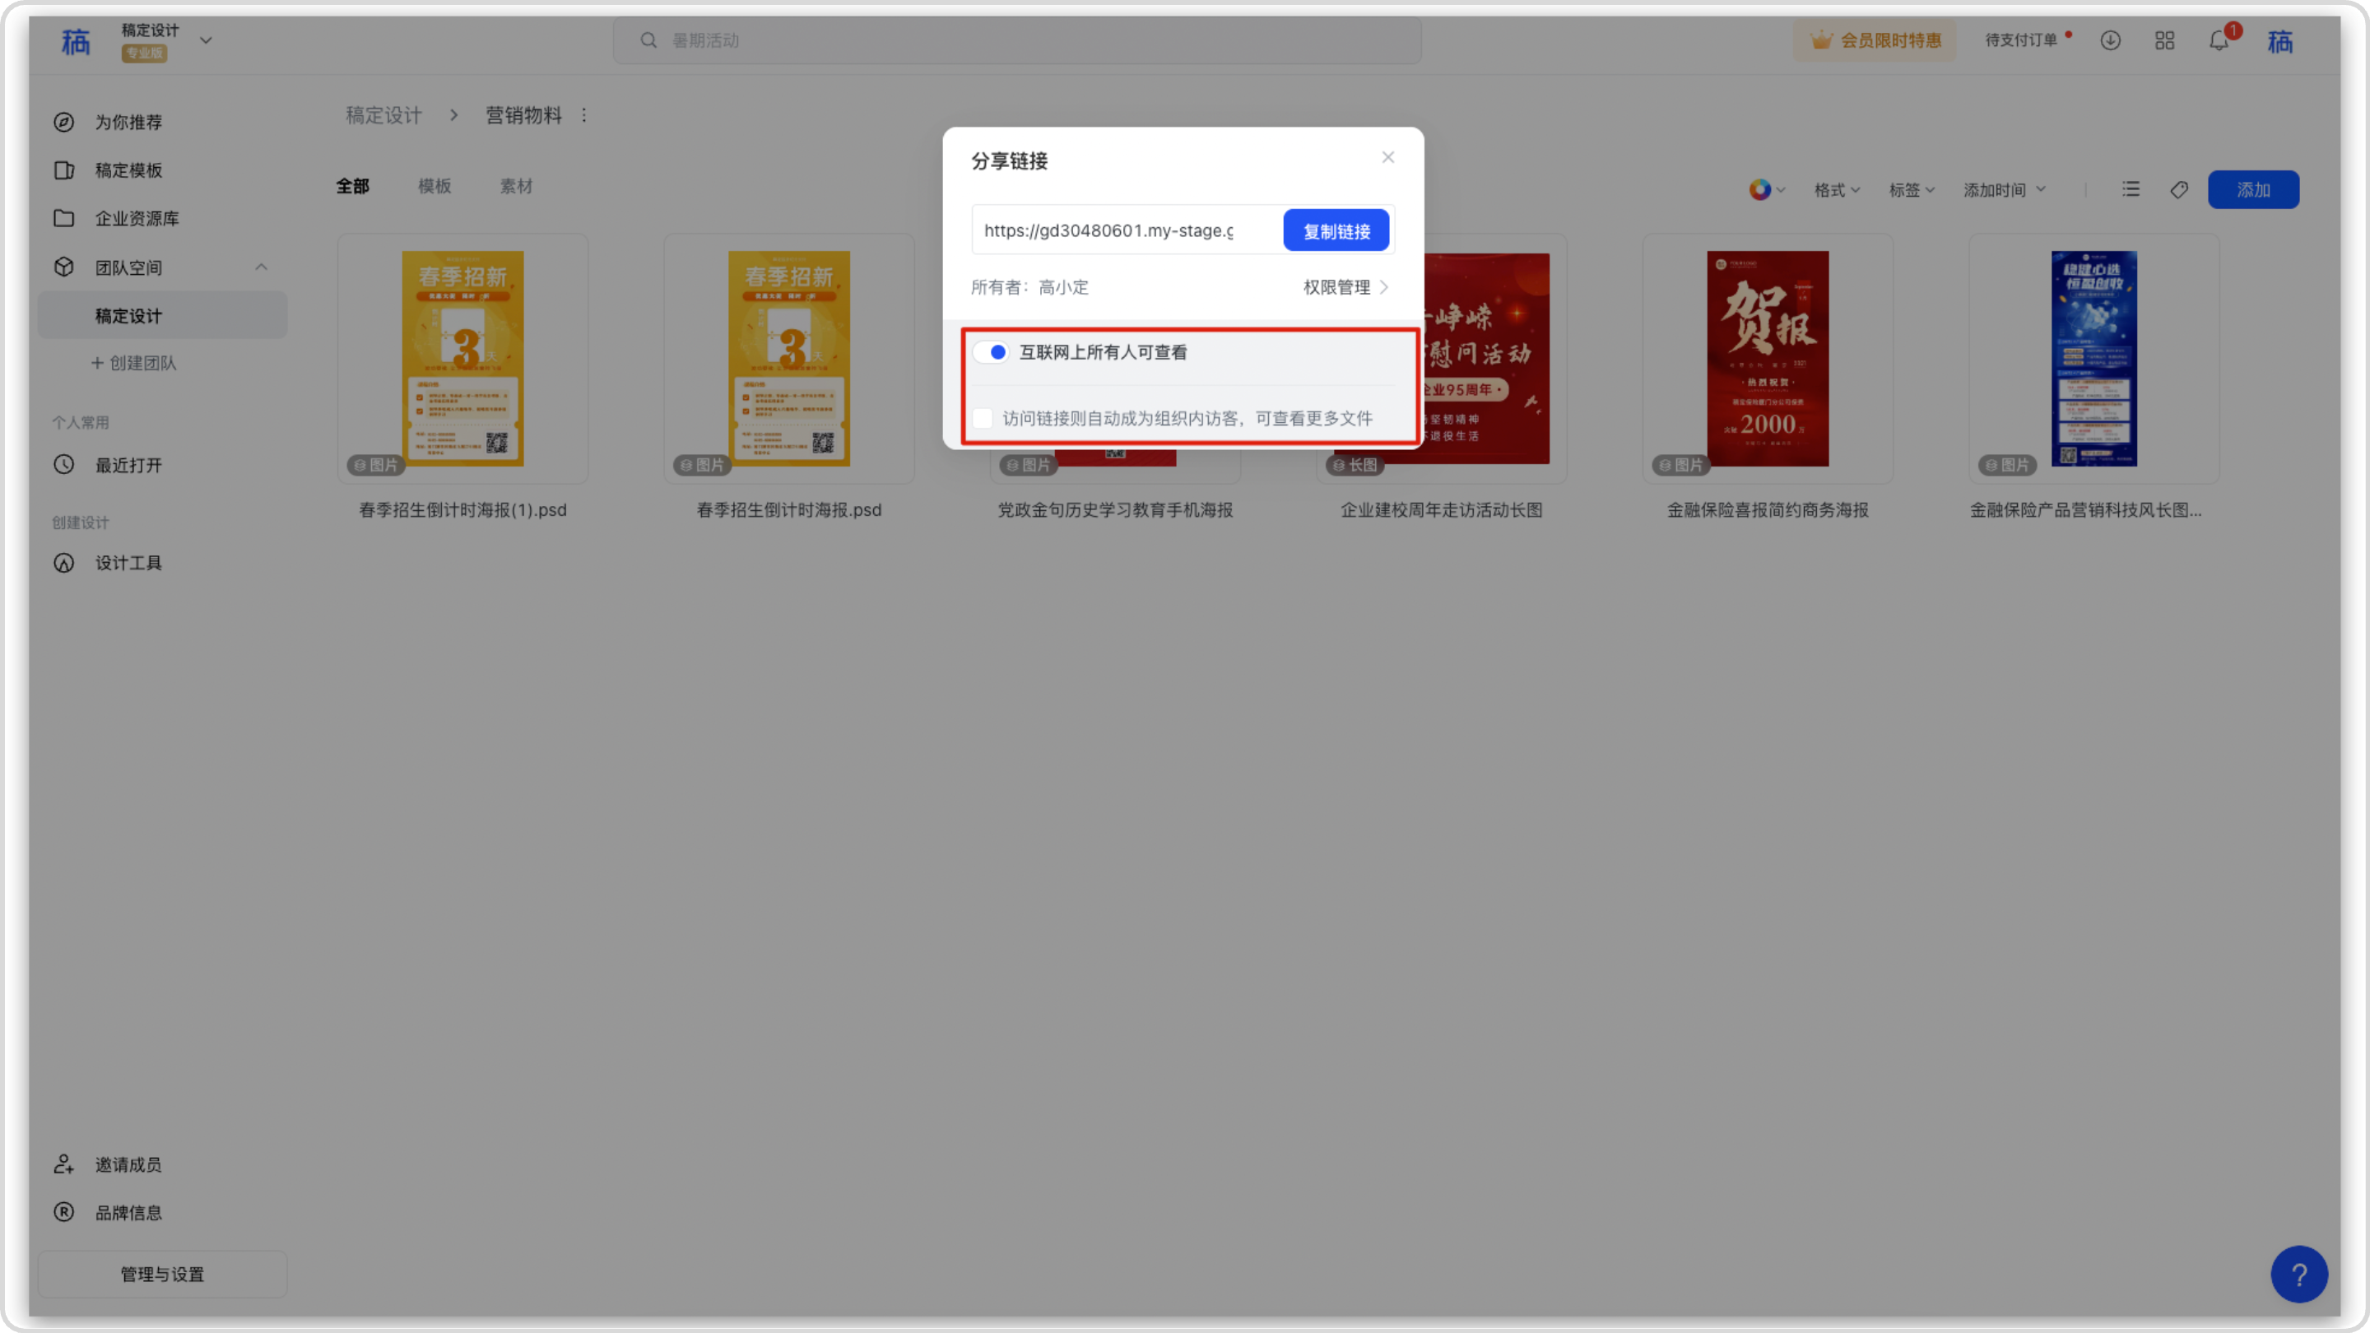
Task: Open the 添加时间 sort dropdown
Action: [x=2004, y=189]
